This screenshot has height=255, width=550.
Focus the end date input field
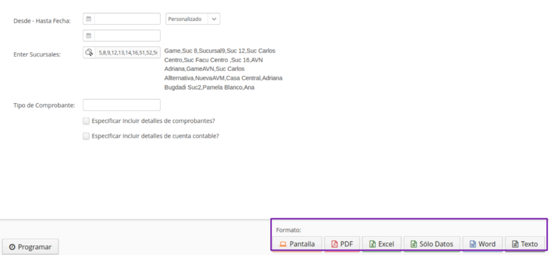[x=127, y=35]
